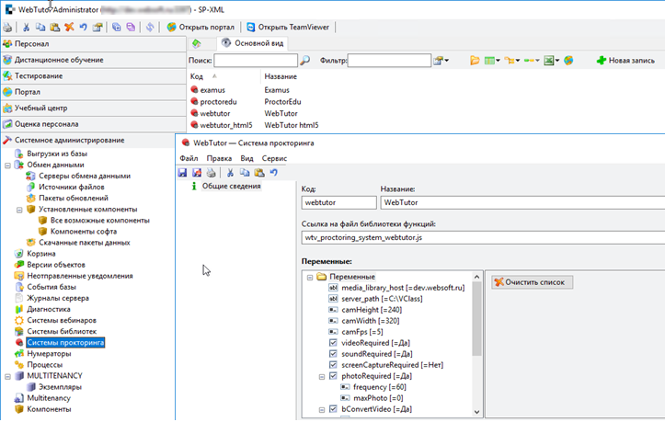Image resolution: width=665 pixels, height=422 pixels.
Task: Click into the Фильтр input field
Action: (388, 61)
